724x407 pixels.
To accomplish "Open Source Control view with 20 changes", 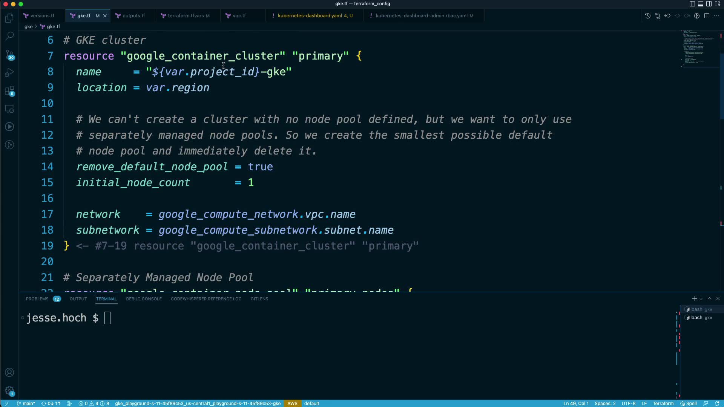I will (x=10, y=54).
